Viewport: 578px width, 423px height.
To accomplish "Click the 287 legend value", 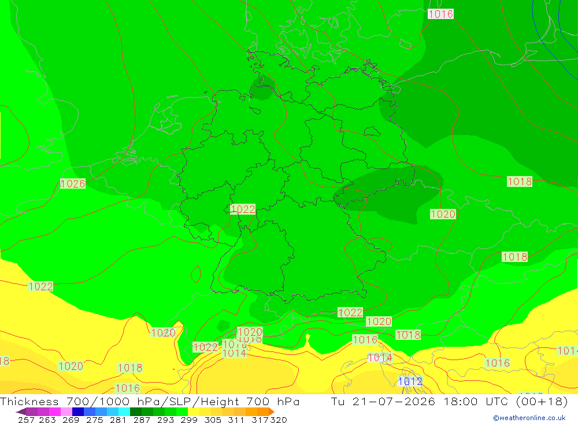I will tap(142, 420).
